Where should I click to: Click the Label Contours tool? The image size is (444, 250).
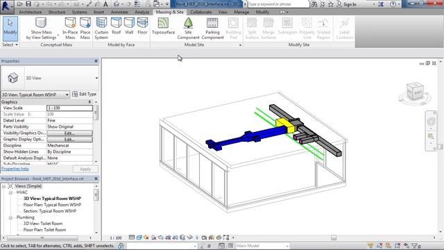pyautogui.click(x=344, y=28)
